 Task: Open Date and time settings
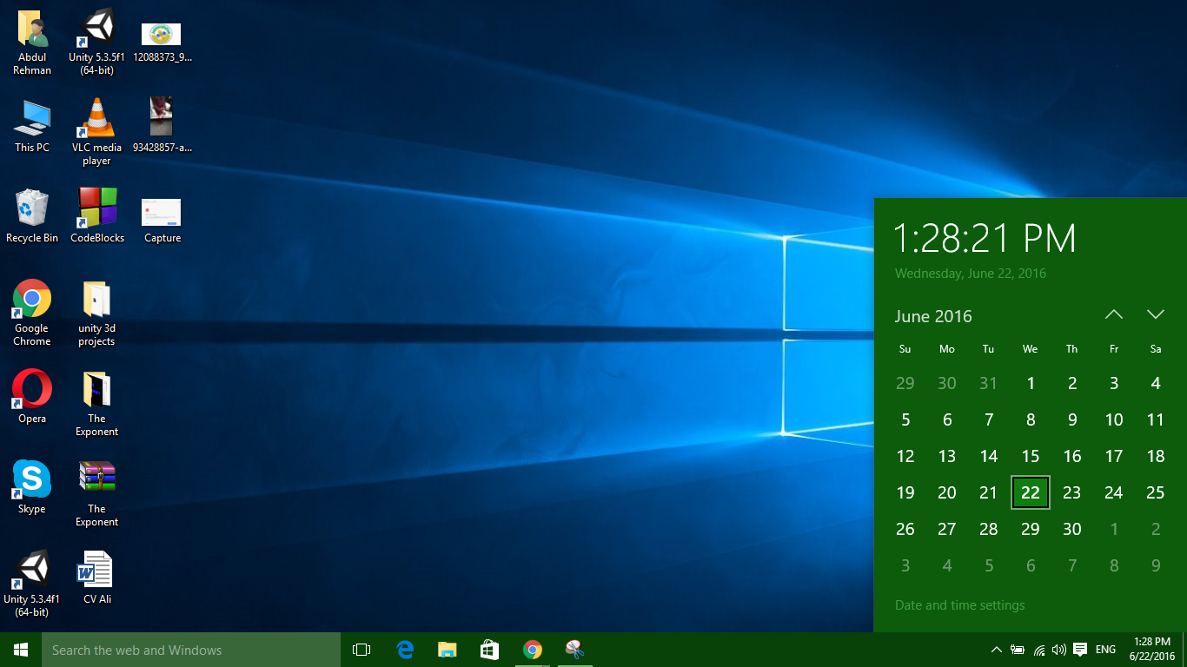point(959,604)
